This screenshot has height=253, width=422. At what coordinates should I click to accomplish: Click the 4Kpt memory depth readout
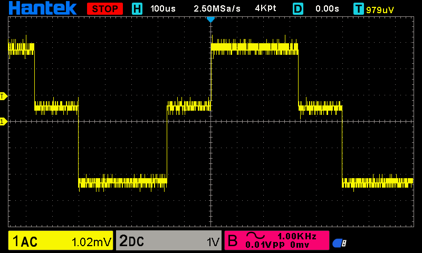265,8
